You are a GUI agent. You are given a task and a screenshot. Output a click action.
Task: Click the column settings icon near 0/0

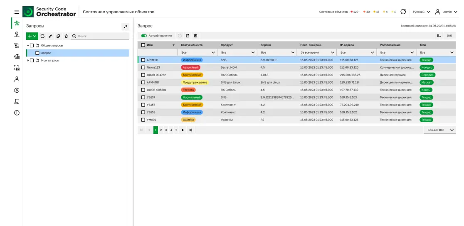[x=439, y=35]
